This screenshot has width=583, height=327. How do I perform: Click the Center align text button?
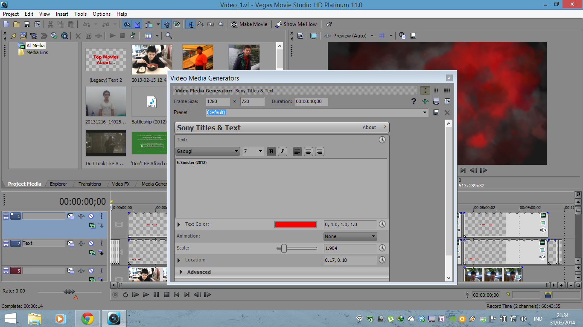pos(308,152)
